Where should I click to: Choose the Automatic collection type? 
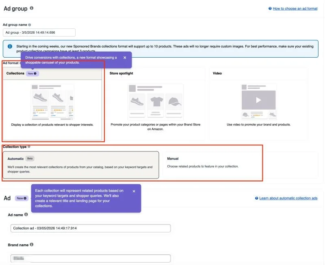point(81,165)
